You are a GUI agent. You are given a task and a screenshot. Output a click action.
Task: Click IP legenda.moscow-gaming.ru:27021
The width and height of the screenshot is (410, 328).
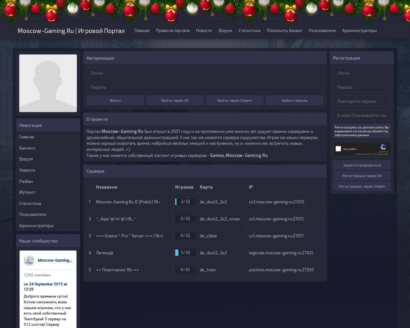[x=281, y=253]
